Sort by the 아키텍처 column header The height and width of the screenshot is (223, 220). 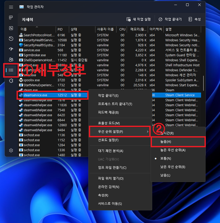click(x=156, y=29)
